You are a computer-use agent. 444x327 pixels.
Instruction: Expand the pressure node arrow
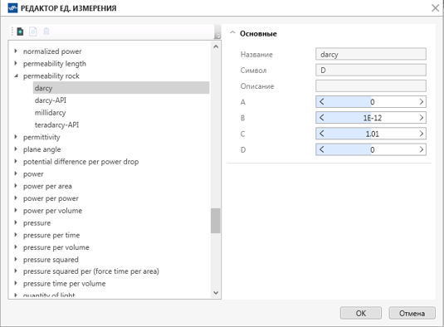pyautogui.click(x=16, y=222)
